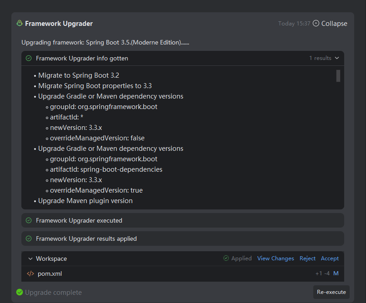This screenshot has height=303, width=366.
Task: Reject the workspace changes
Action: coord(307,258)
